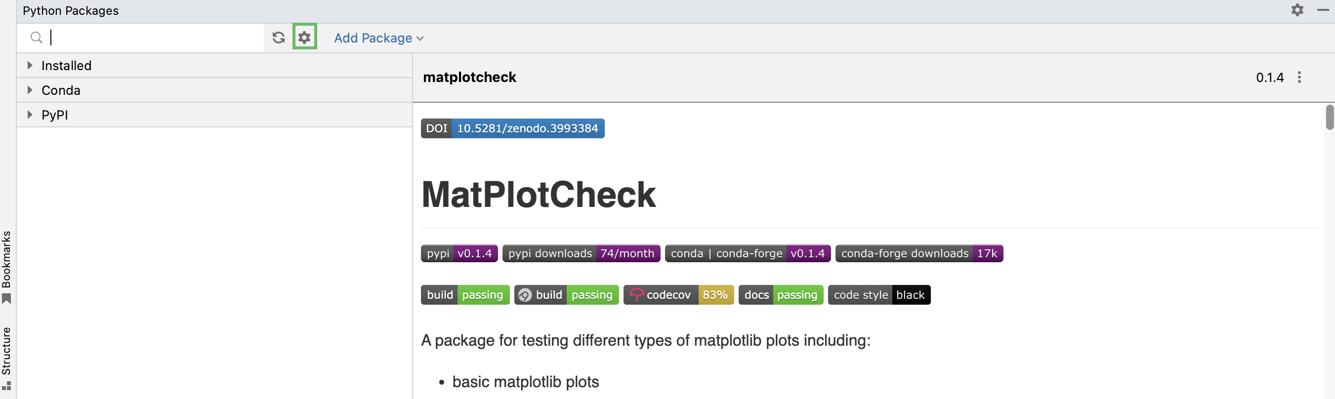Expand the PyPI repository group
This screenshot has height=399, width=1335.
[30, 115]
